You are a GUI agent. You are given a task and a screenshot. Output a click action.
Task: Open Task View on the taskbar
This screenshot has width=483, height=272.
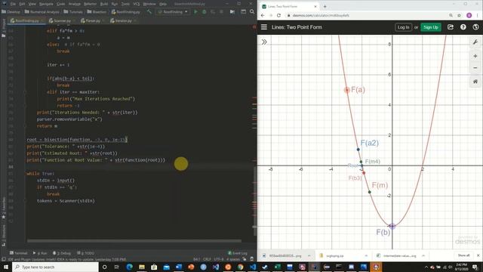point(116,267)
